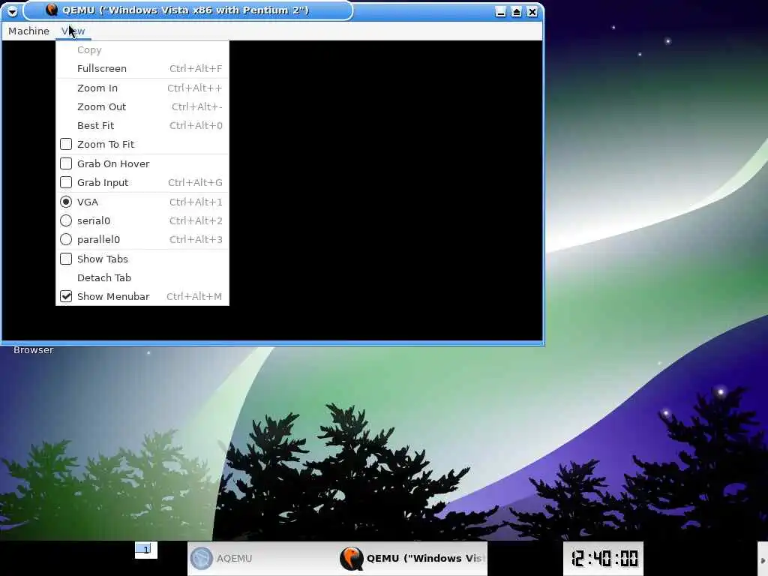768x576 pixels.
Task: Enable the Zoom To Fit checkbox
Action: 66,144
